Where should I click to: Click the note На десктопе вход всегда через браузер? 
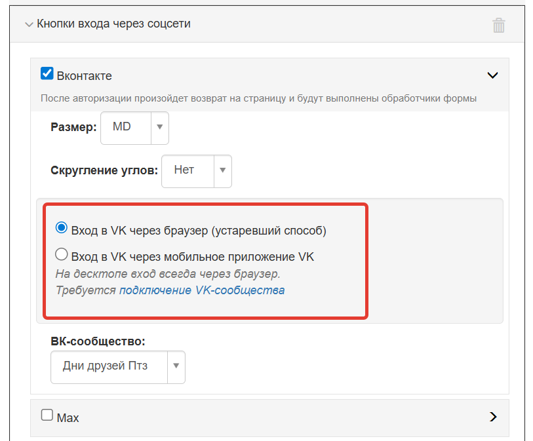pyautogui.click(x=168, y=274)
